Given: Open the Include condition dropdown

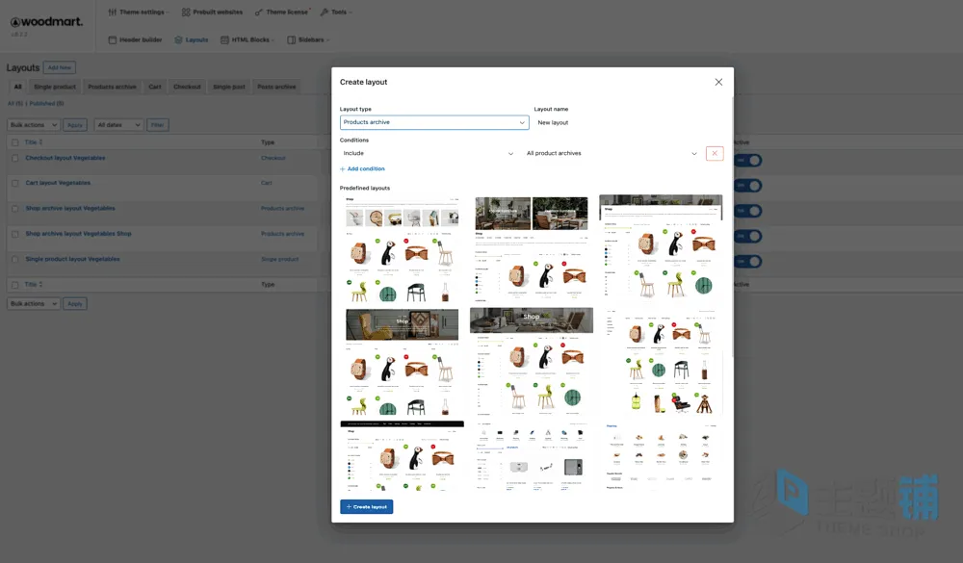Looking at the screenshot, I should tap(429, 153).
